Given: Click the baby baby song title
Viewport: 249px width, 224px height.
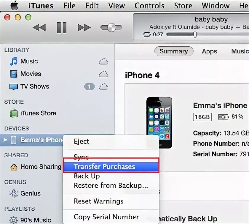Looking at the screenshot, I should 211,19.
